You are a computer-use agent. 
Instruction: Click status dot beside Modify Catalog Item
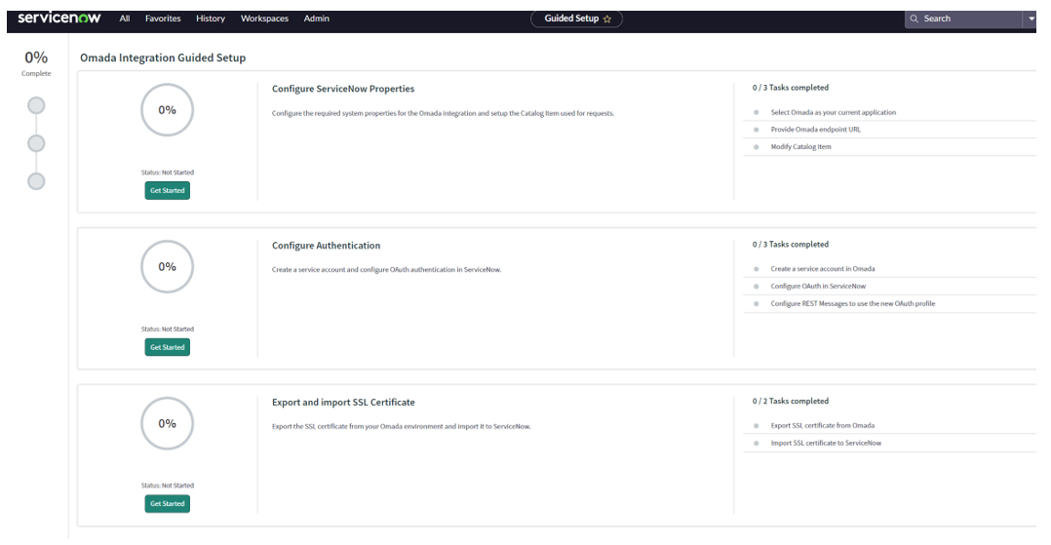point(757,147)
